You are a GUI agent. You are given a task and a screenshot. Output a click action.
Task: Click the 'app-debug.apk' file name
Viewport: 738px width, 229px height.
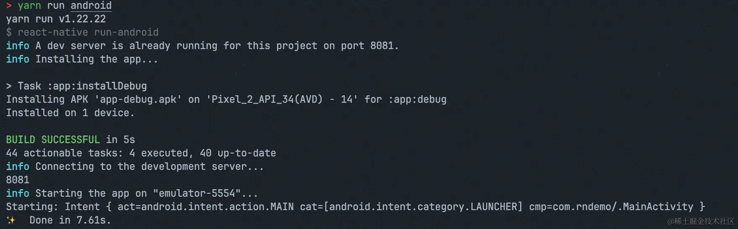[138, 99]
